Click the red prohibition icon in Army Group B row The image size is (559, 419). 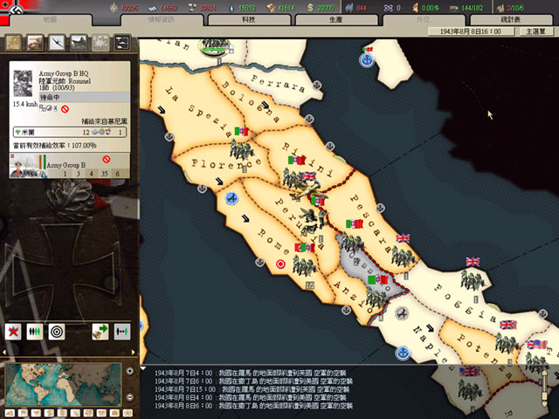tap(107, 159)
